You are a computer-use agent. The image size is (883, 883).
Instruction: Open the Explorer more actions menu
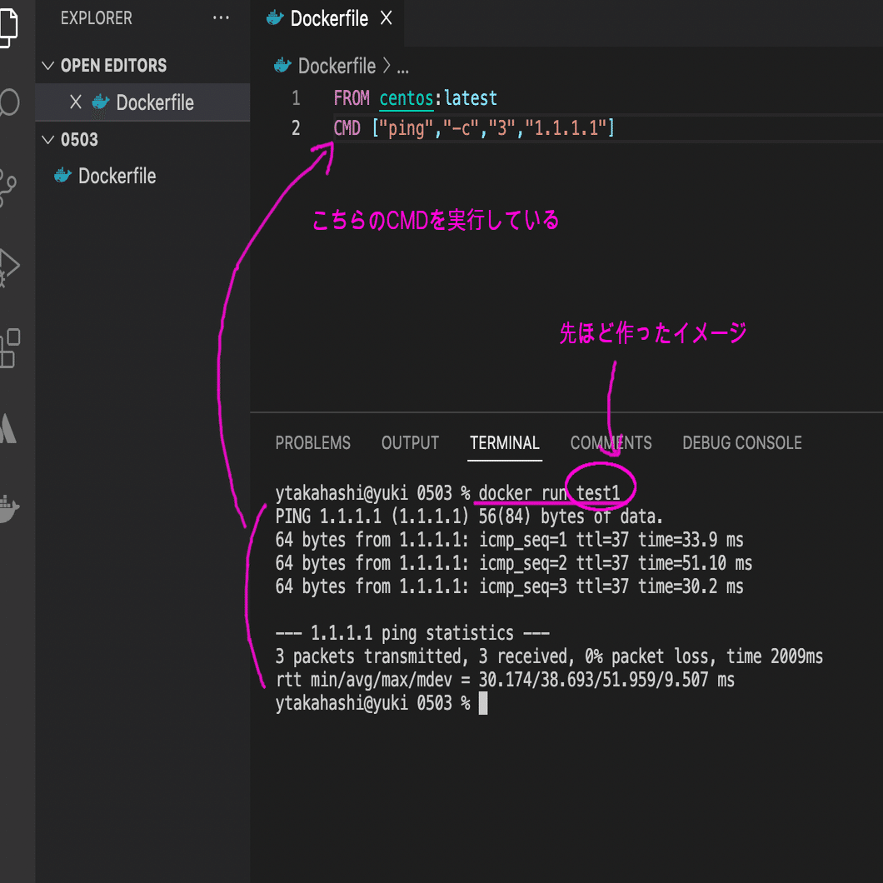click(221, 17)
